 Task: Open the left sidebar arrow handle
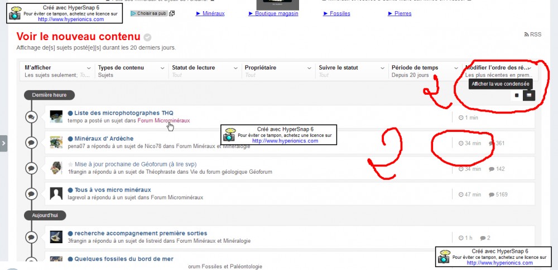pos(4,143)
